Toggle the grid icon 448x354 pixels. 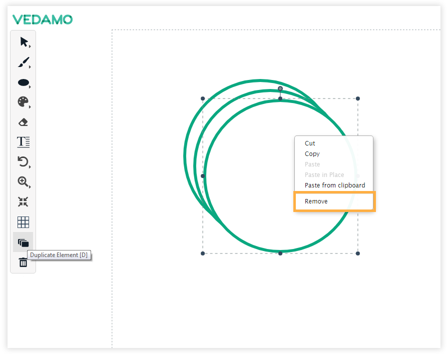23,222
